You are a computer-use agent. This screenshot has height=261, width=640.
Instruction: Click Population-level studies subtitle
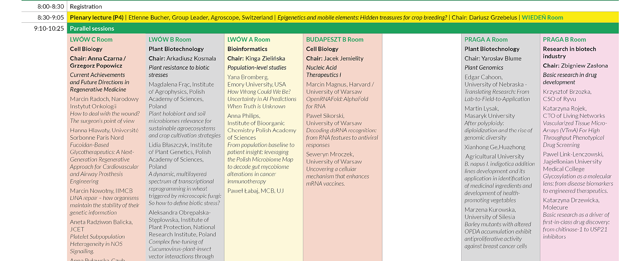click(257, 68)
